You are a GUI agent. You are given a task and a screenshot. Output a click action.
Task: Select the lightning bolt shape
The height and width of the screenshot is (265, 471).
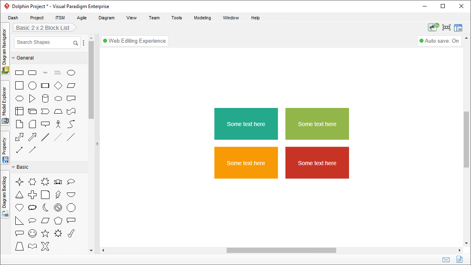[x=58, y=195]
